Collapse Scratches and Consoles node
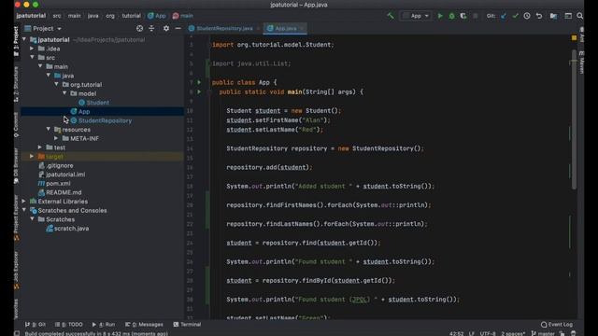Viewport: 598px width, 336px height. pos(24,210)
